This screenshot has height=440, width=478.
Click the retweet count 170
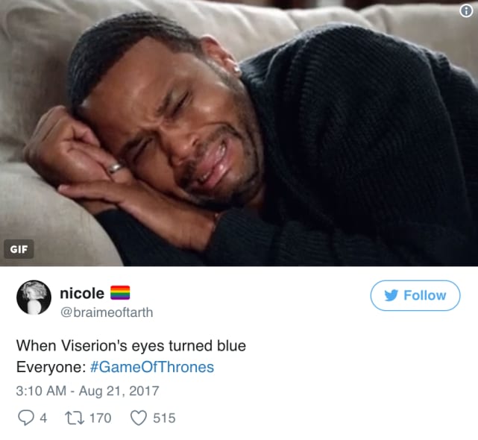pos(100,418)
